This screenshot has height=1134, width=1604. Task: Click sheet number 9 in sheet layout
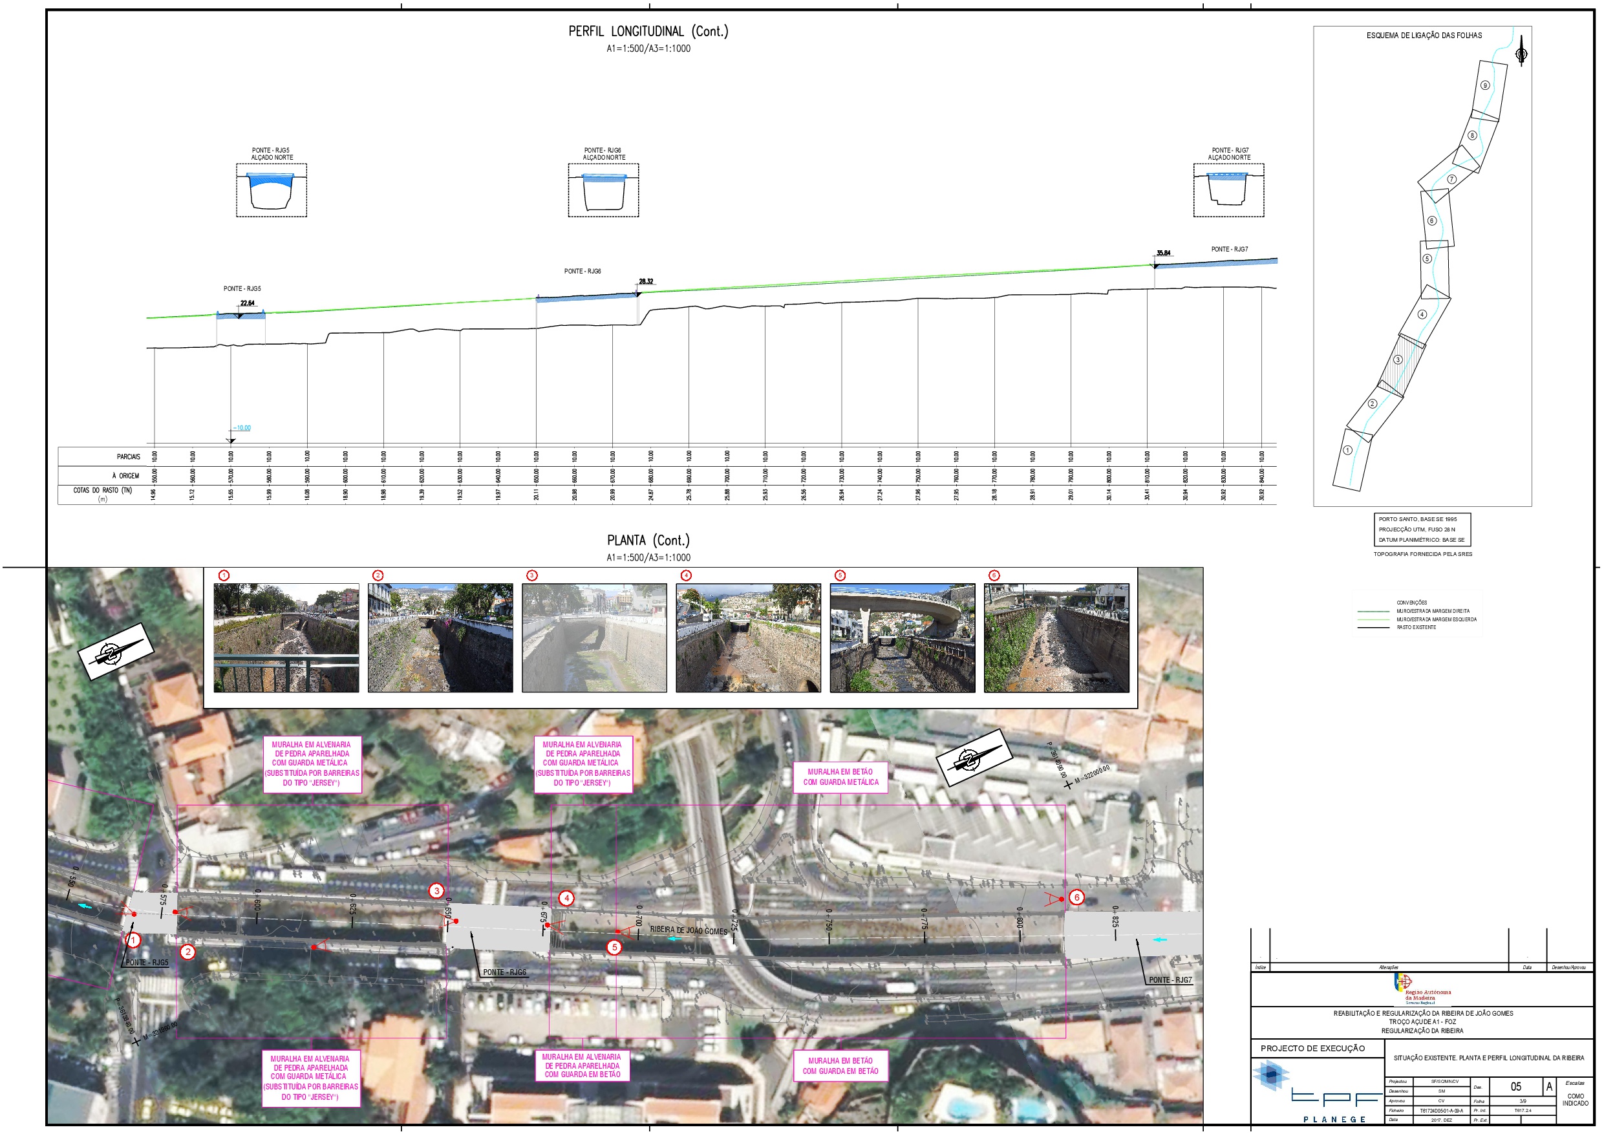pos(1484,85)
